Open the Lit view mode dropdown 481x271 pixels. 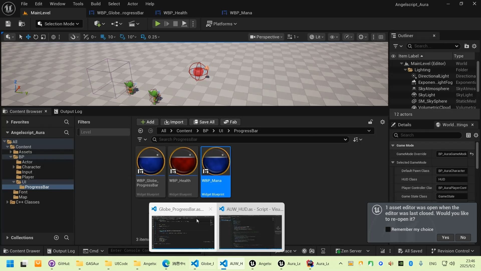[x=316, y=37]
